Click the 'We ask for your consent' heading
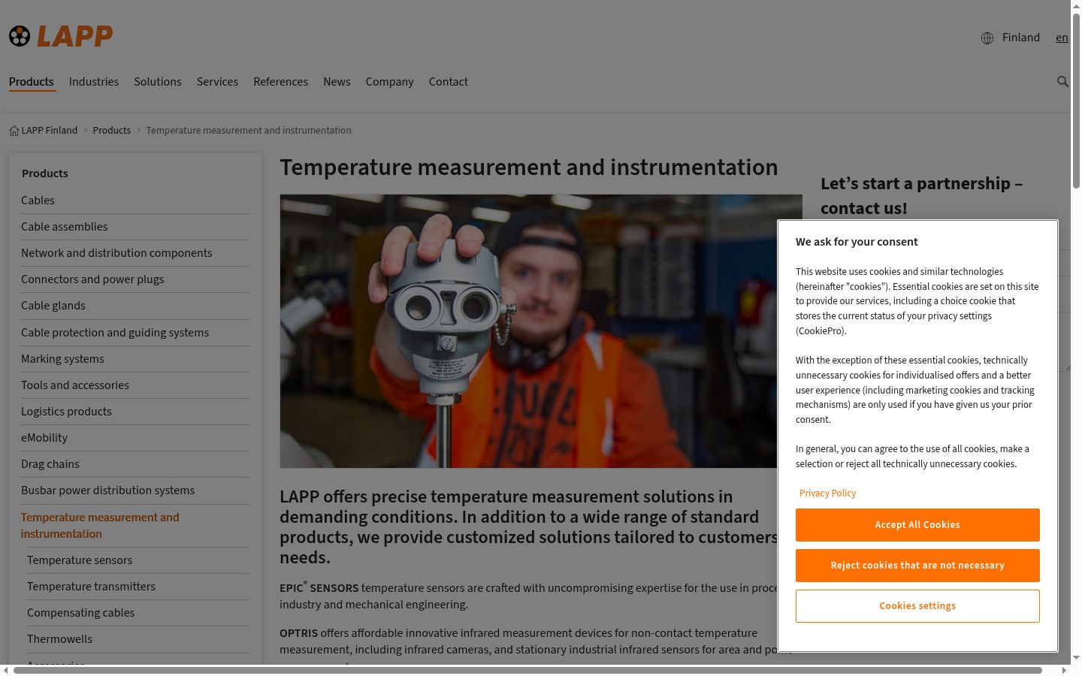 857,242
